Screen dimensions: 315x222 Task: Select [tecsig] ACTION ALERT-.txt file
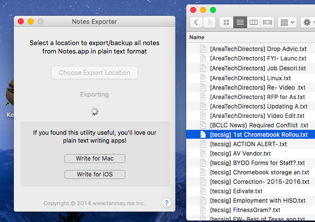coord(251,144)
